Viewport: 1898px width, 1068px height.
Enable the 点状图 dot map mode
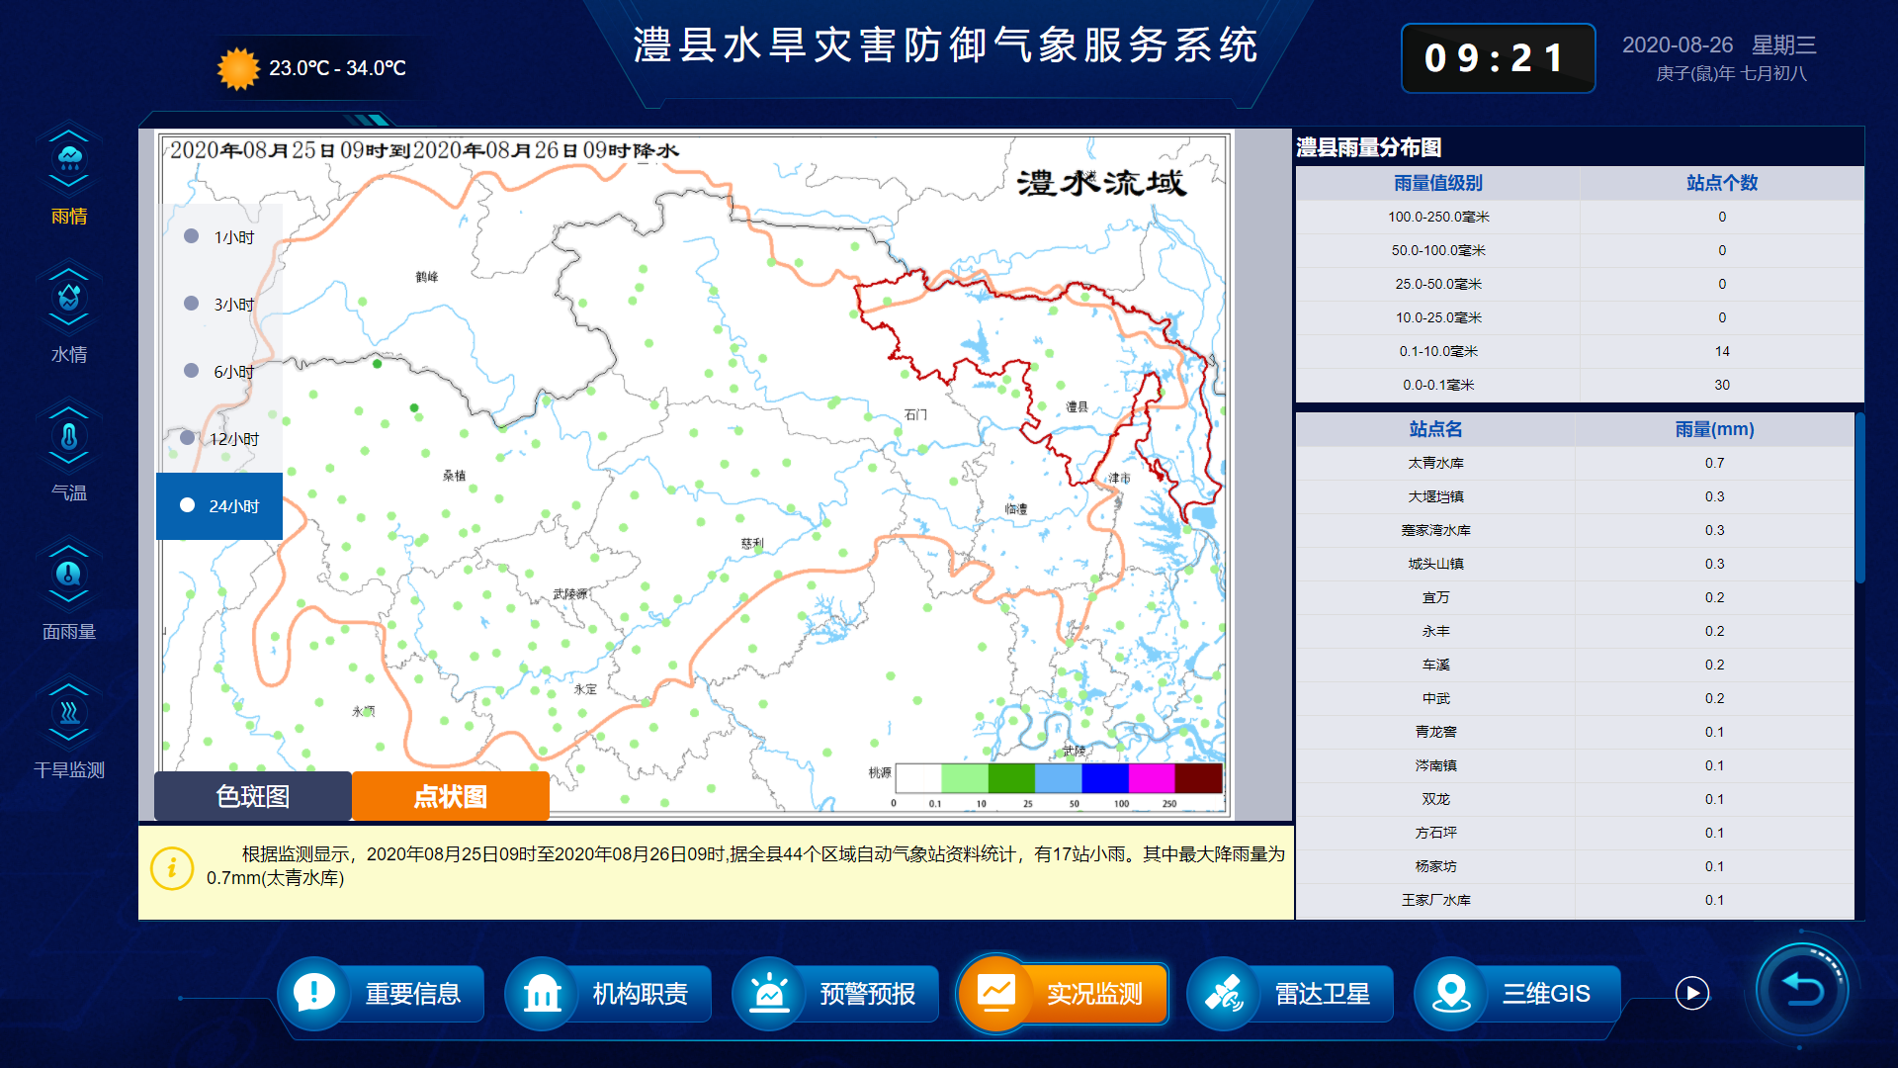(450, 795)
